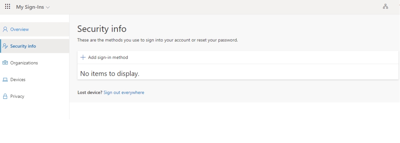The width and height of the screenshot is (400, 143).
Task: Open the Organizations sidebar label
Action: [x=24, y=63]
